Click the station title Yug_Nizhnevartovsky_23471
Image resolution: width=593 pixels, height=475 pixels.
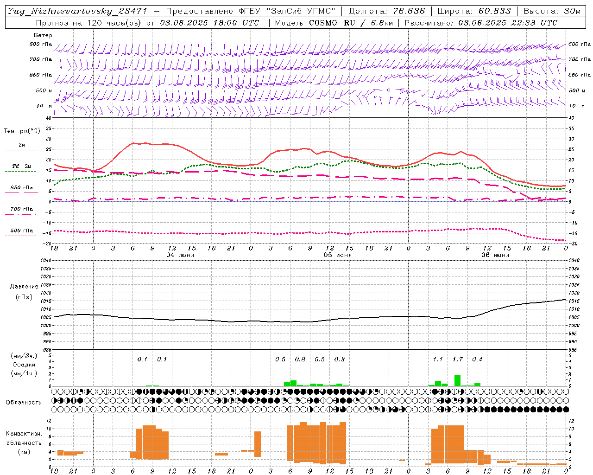click(x=77, y=11)
